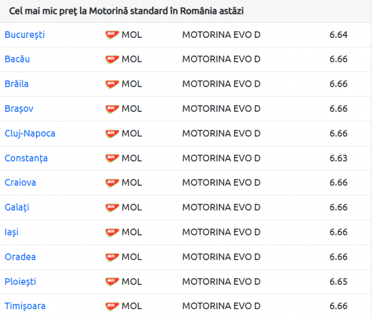
Task: Click the MOL logo in Iași row
Action: point(113,233)
